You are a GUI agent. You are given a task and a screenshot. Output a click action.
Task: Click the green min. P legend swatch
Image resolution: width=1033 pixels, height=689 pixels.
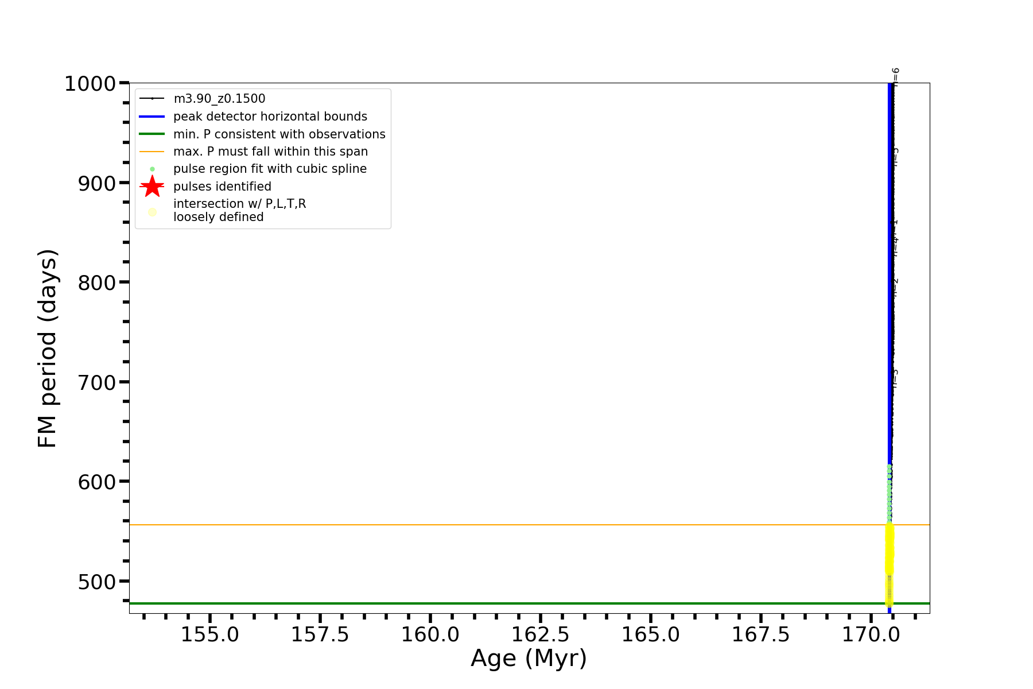click(152, 134)
